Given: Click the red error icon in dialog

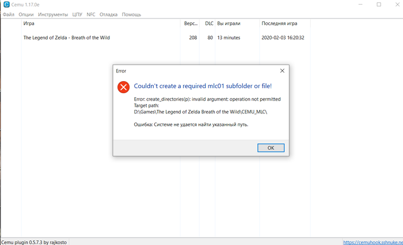Looking at the screenshot, I should coord(124,87).
